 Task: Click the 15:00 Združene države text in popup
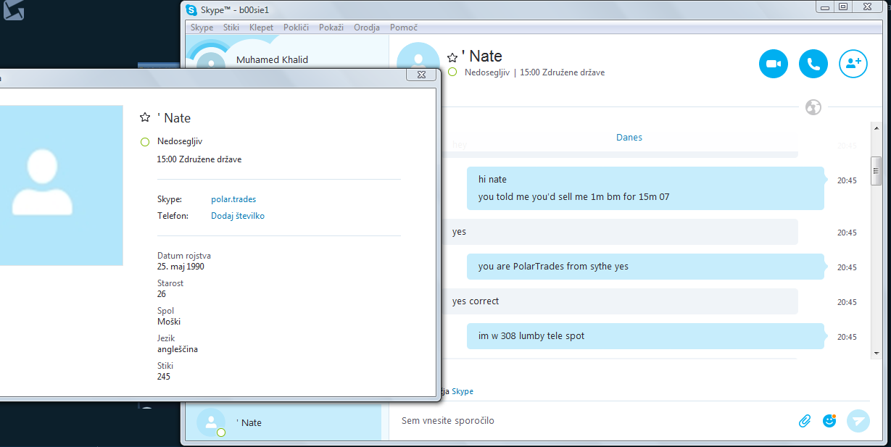(199, 159)
